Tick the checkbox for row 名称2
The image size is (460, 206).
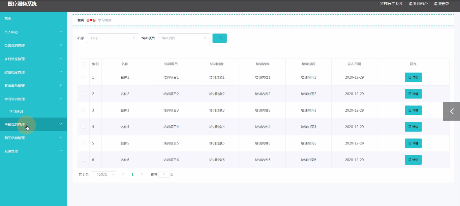(83, 94)
